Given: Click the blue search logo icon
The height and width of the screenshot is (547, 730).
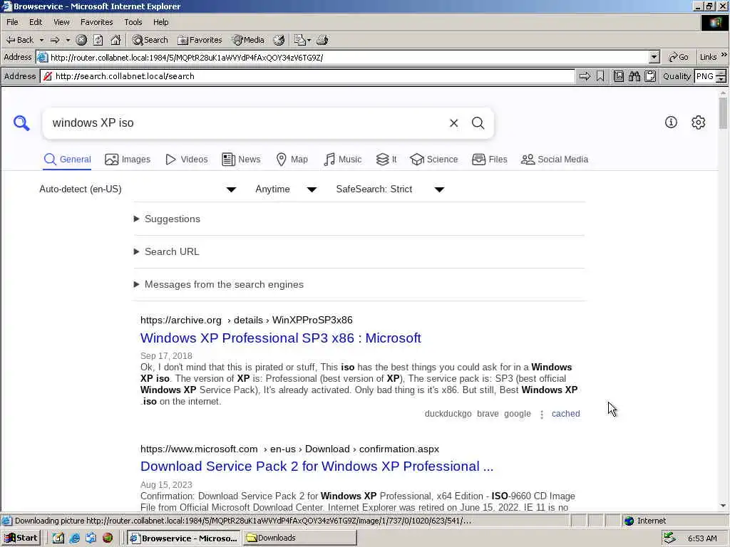Looking at the screenshot, I should click(x=21, y=123).
